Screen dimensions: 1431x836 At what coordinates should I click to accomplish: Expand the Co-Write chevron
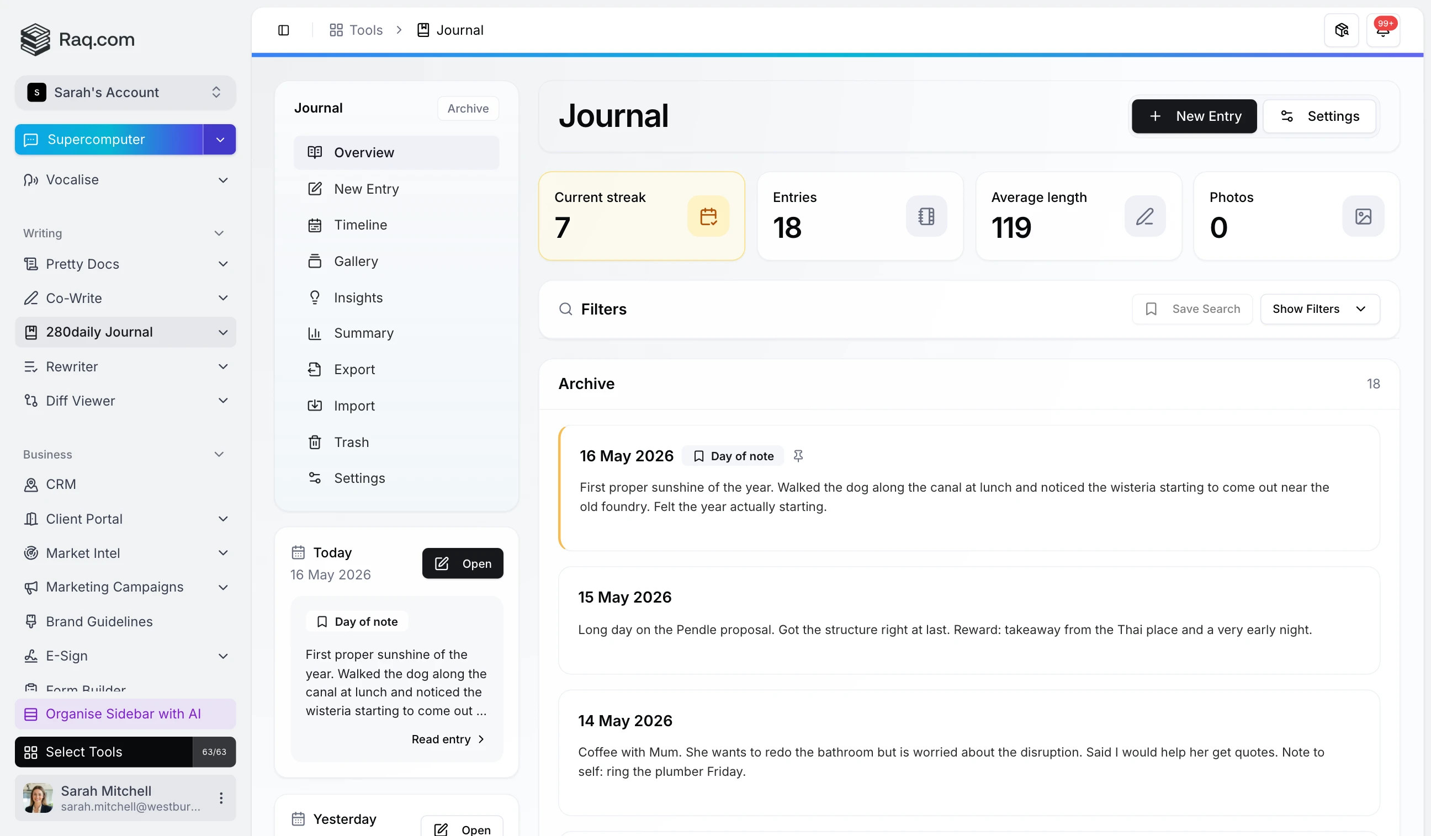[x=223, y=298]
